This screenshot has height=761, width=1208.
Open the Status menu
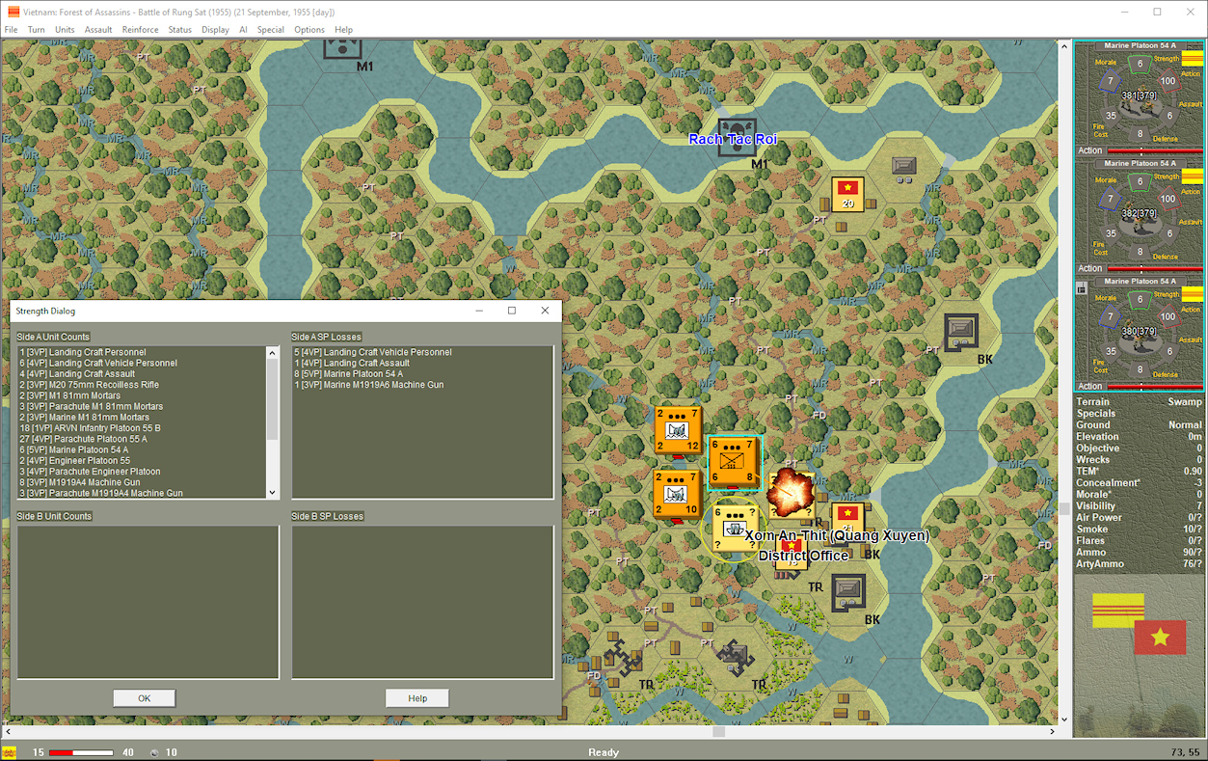coord(180,30)
